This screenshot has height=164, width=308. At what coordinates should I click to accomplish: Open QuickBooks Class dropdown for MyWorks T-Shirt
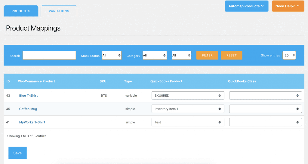[x=265, y=122]
